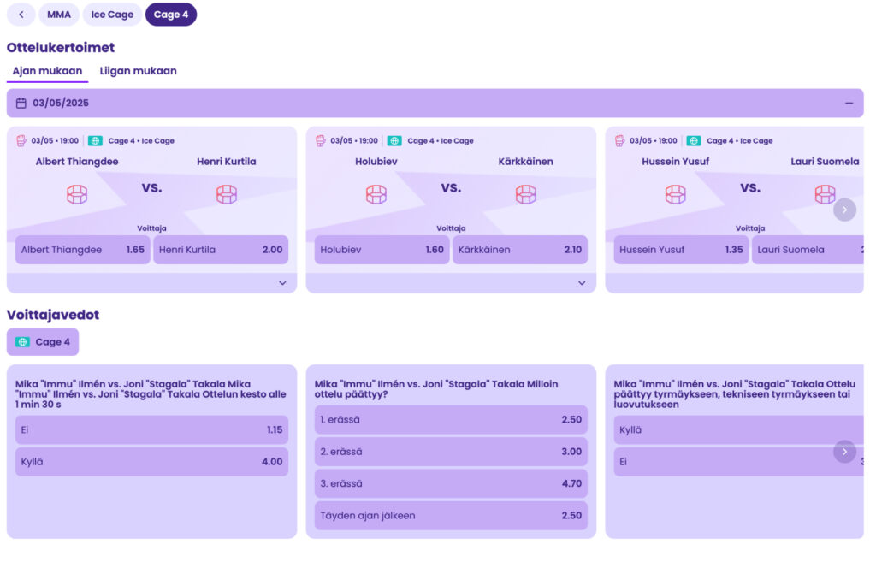Go to the Ice Cage breadcrumb
Image resolution: width=876 pixels, height=562 pixels.
click(112, 15)
